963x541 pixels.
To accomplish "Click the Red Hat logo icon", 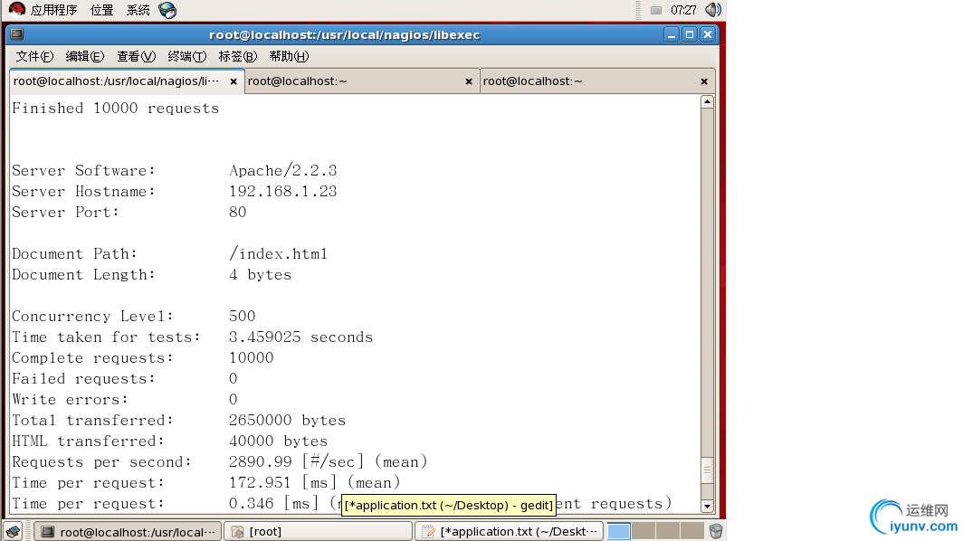I will click(17, 9).
